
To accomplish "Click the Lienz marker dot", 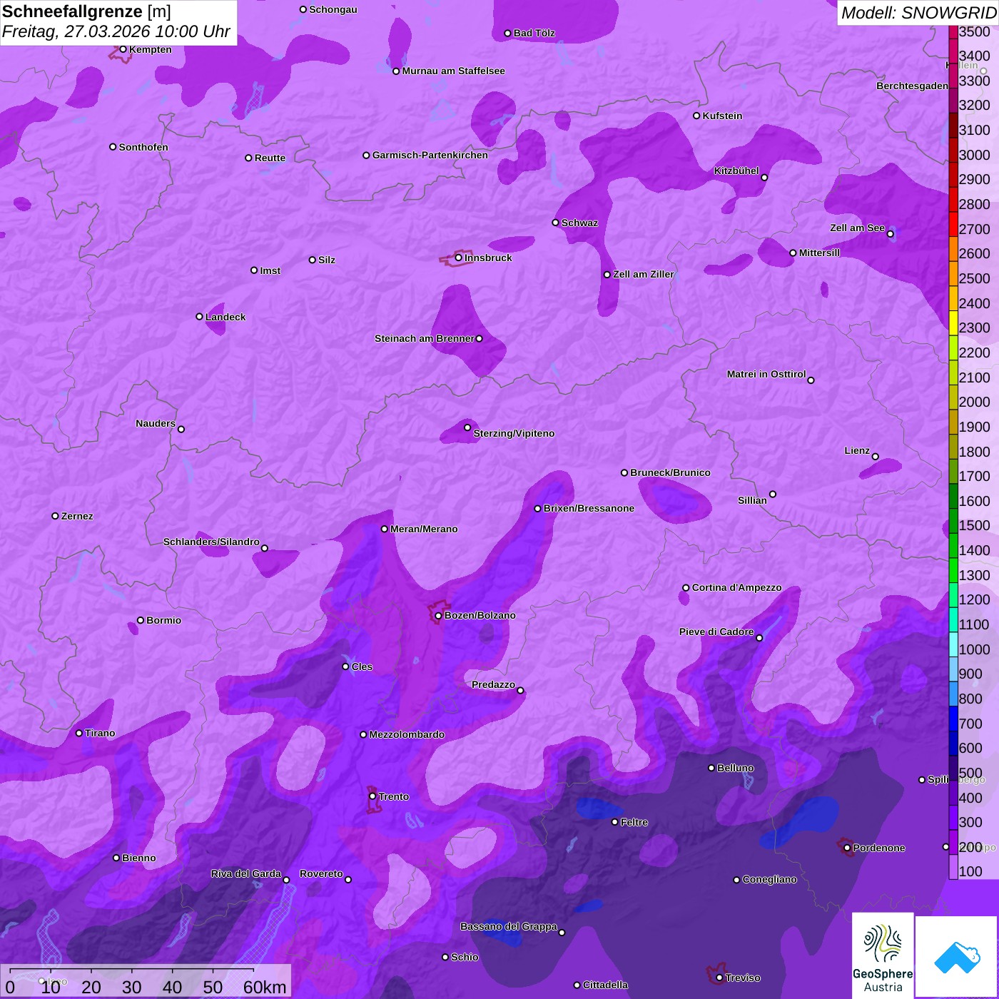I will pyautogui.click(x=875, y=457).
